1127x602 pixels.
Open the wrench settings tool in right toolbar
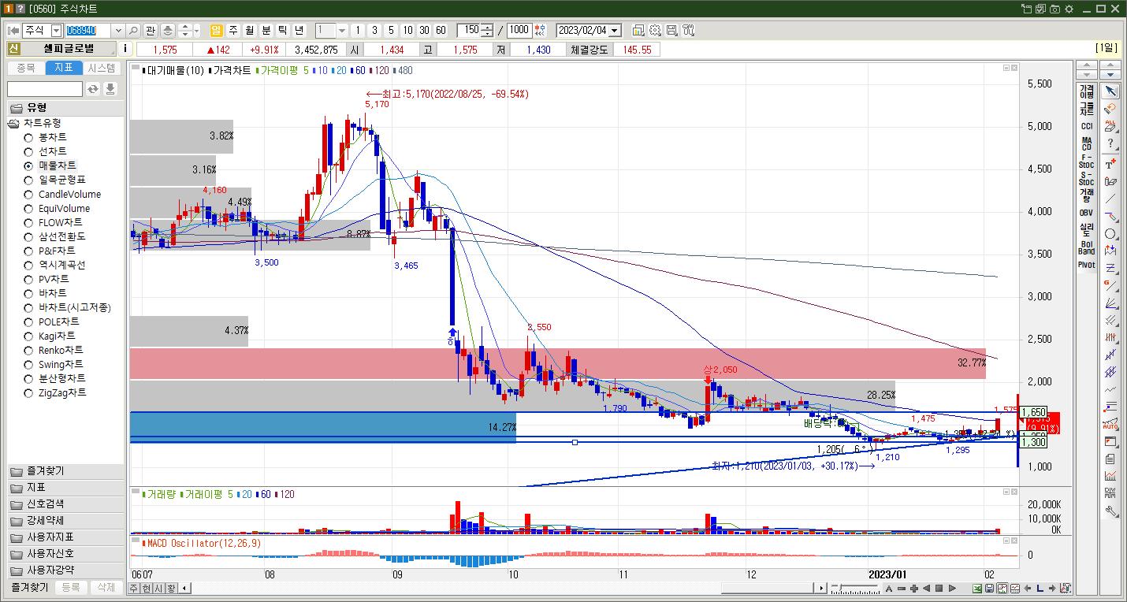(1110, 511)
